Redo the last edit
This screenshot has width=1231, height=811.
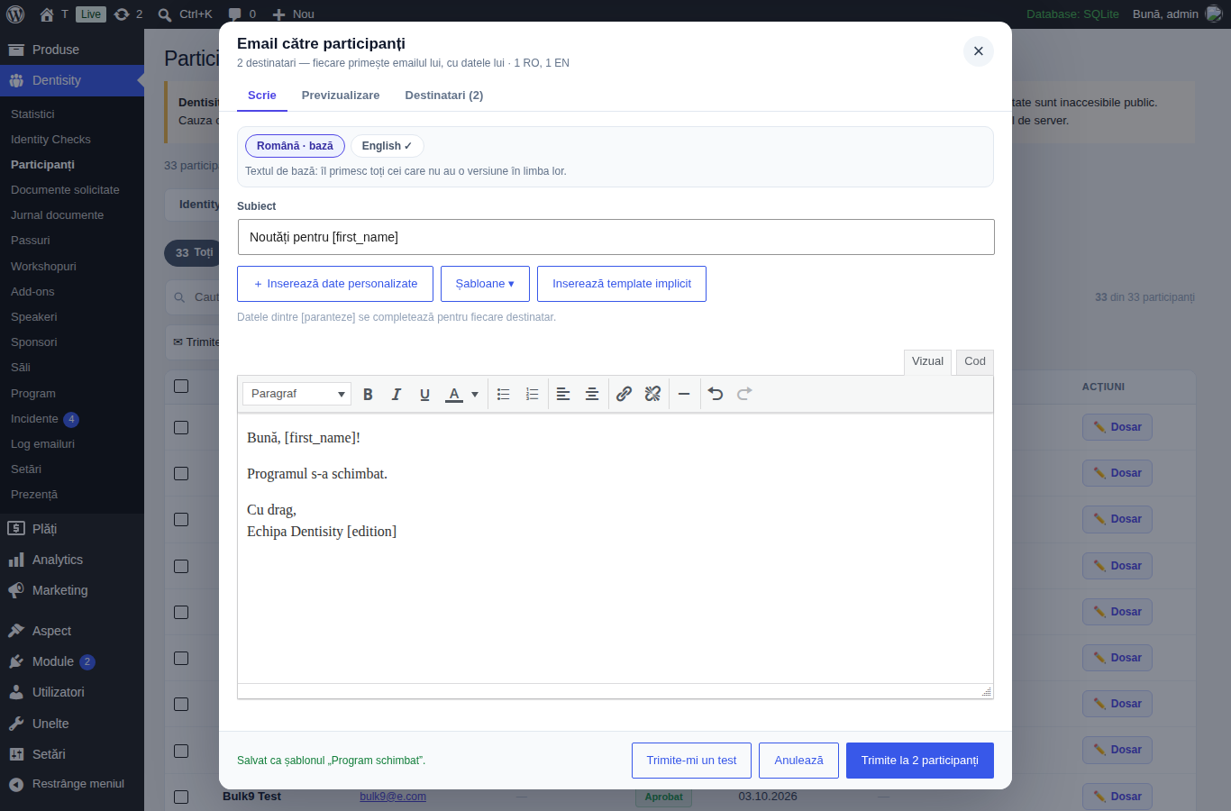744,394
